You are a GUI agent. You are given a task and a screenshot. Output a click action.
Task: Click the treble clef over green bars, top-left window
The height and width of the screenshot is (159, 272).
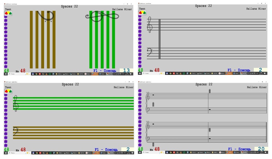tap(102, 16)
